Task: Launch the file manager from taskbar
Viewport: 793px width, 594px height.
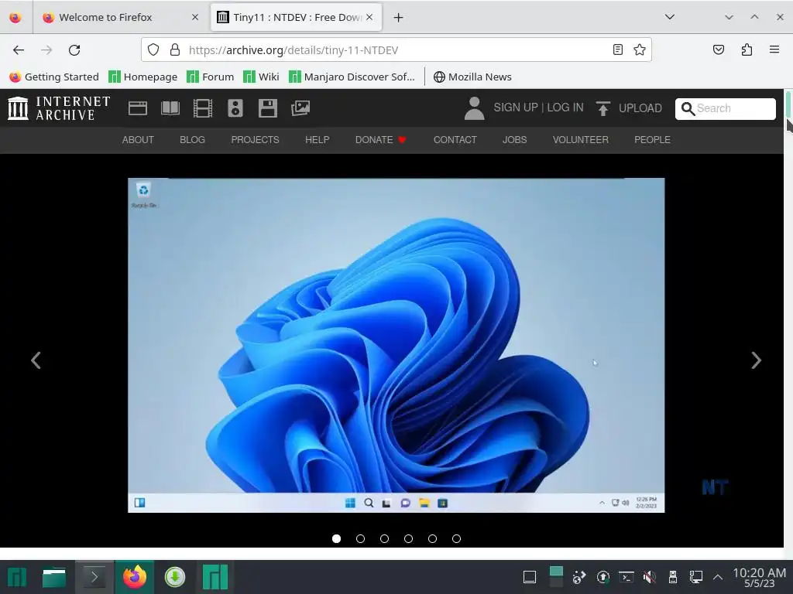Action: click(x=54, y=577)
